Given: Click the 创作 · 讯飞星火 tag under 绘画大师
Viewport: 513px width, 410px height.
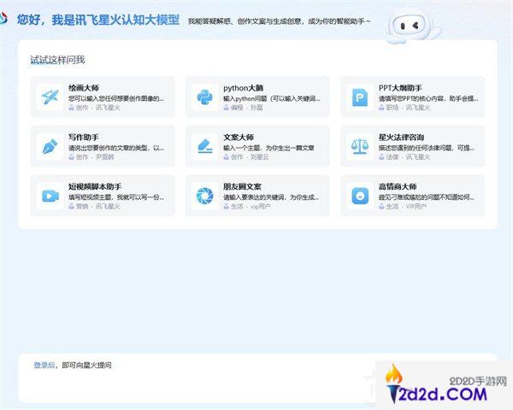Looking at the screenshot, I should pyautogui.click(x=94, y=108).
